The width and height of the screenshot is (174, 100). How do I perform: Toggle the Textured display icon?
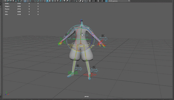click(55, 1)
